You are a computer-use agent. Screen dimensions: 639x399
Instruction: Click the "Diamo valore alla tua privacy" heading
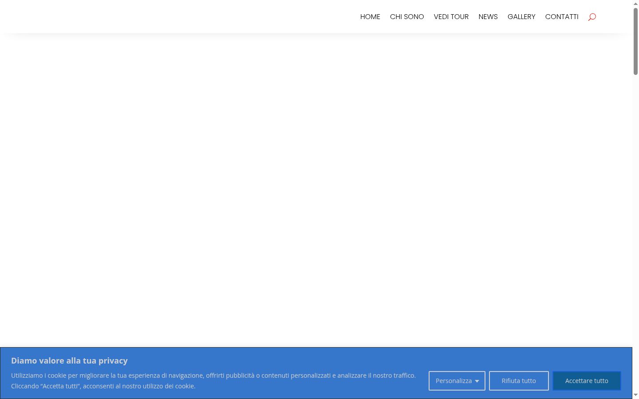point(69,360)
